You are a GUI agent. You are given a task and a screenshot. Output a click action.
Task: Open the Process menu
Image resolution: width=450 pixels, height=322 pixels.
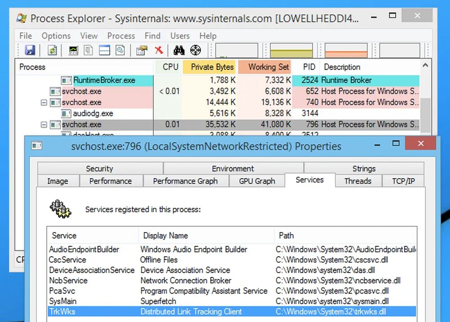121,36
